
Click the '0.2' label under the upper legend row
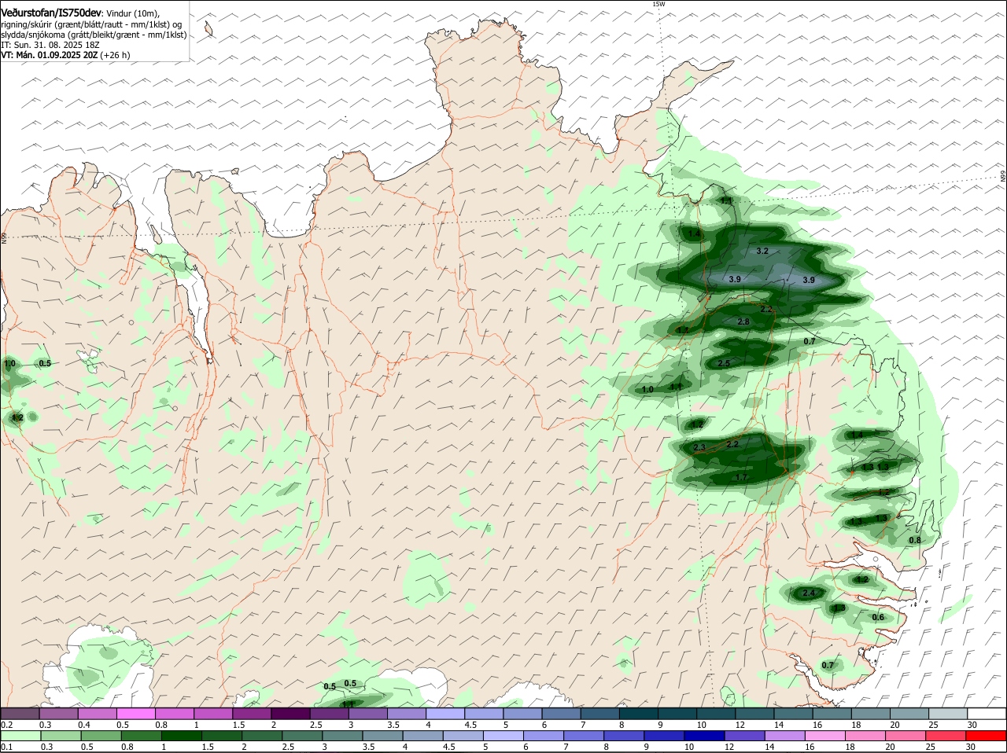[x=6, y=724]
